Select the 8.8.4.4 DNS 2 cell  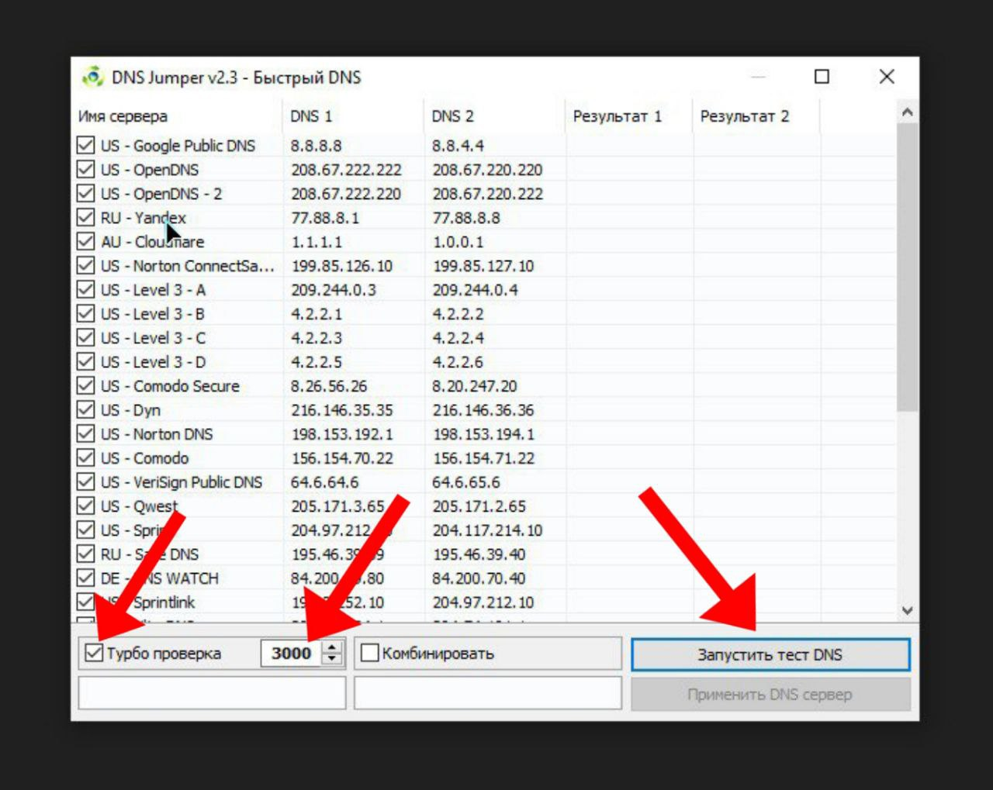(x=458, y=146)
